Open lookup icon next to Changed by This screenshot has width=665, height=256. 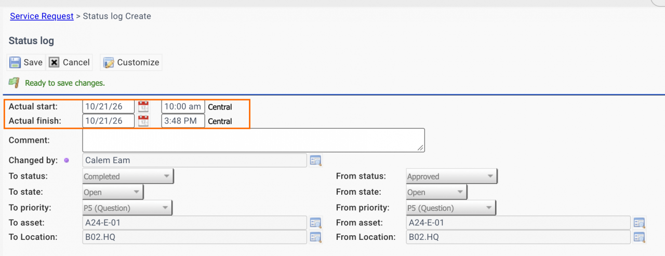(x=316, y=160)
